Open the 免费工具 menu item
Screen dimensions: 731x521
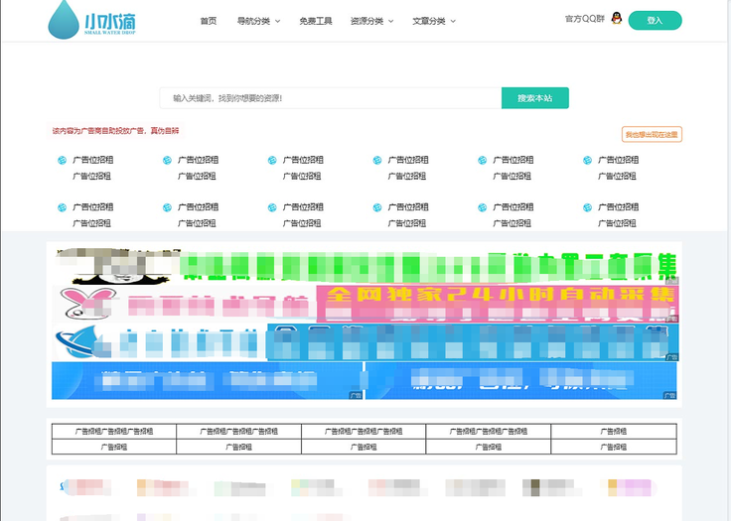[316, 20]
